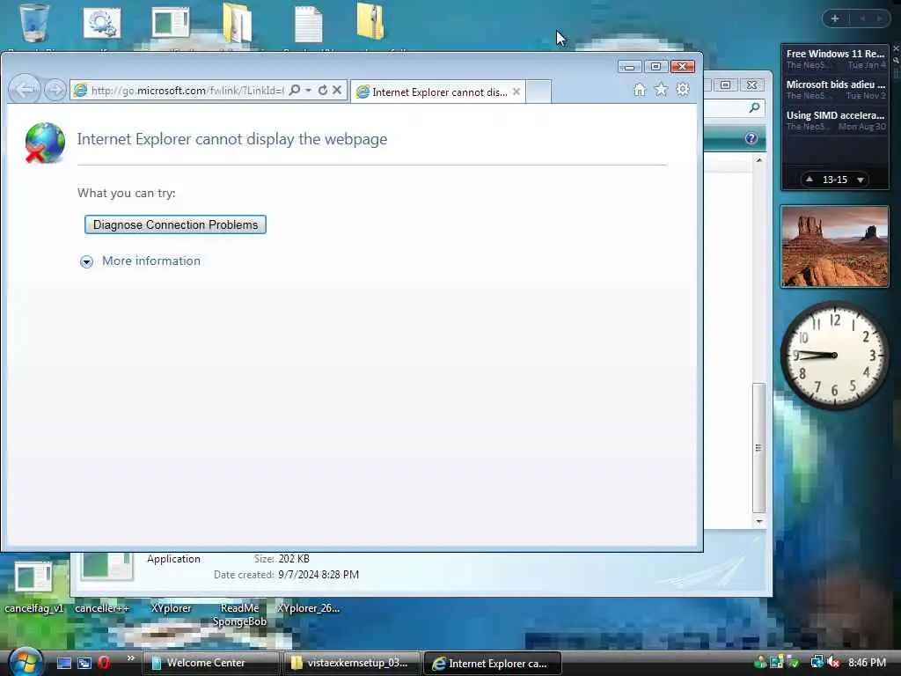Maximize the Internet Explorer window
The height and width of the screenshot is (676, 901).
(656, 67)
